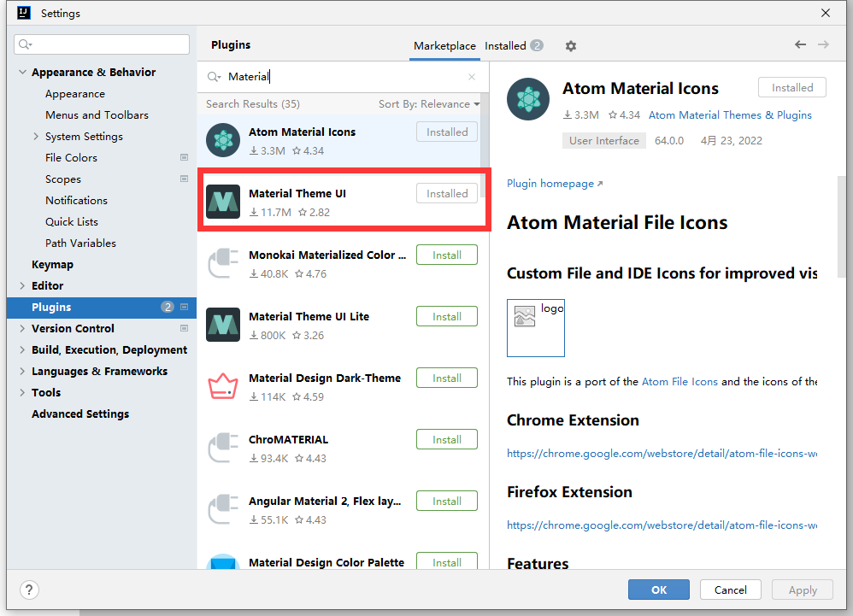This screenshot has height=616, width=853.
Task: Switch to the Marketplace tab
Action: coord(444,46)
